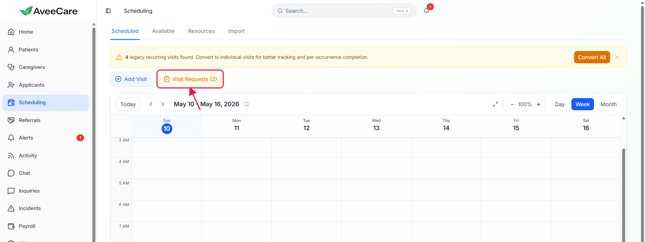
Task: Switch to Month view
Action: (608, 104)
